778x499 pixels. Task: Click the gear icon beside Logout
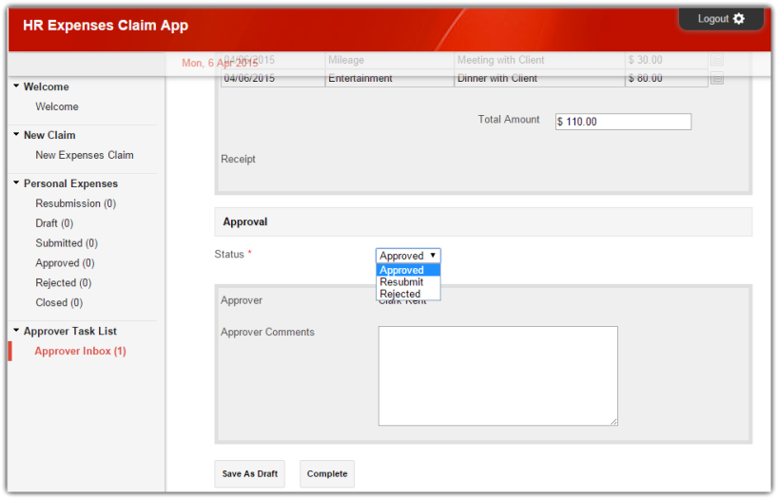coord(739,19)
